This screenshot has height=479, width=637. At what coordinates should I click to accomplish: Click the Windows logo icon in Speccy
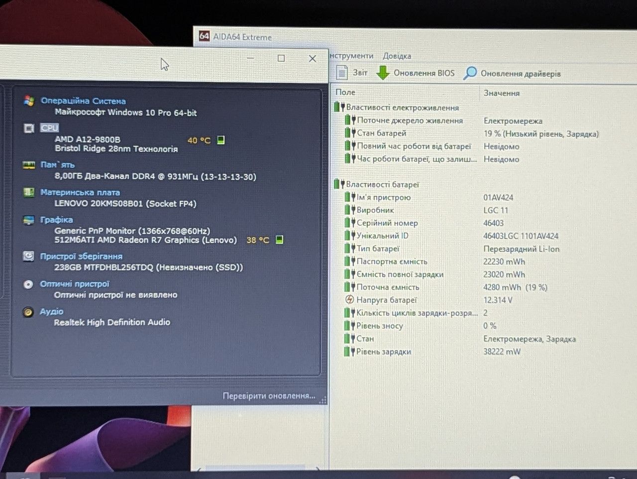click(29, 100)
